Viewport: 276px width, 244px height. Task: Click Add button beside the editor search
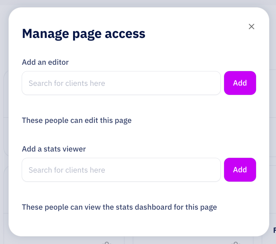[x=240, y=83]
